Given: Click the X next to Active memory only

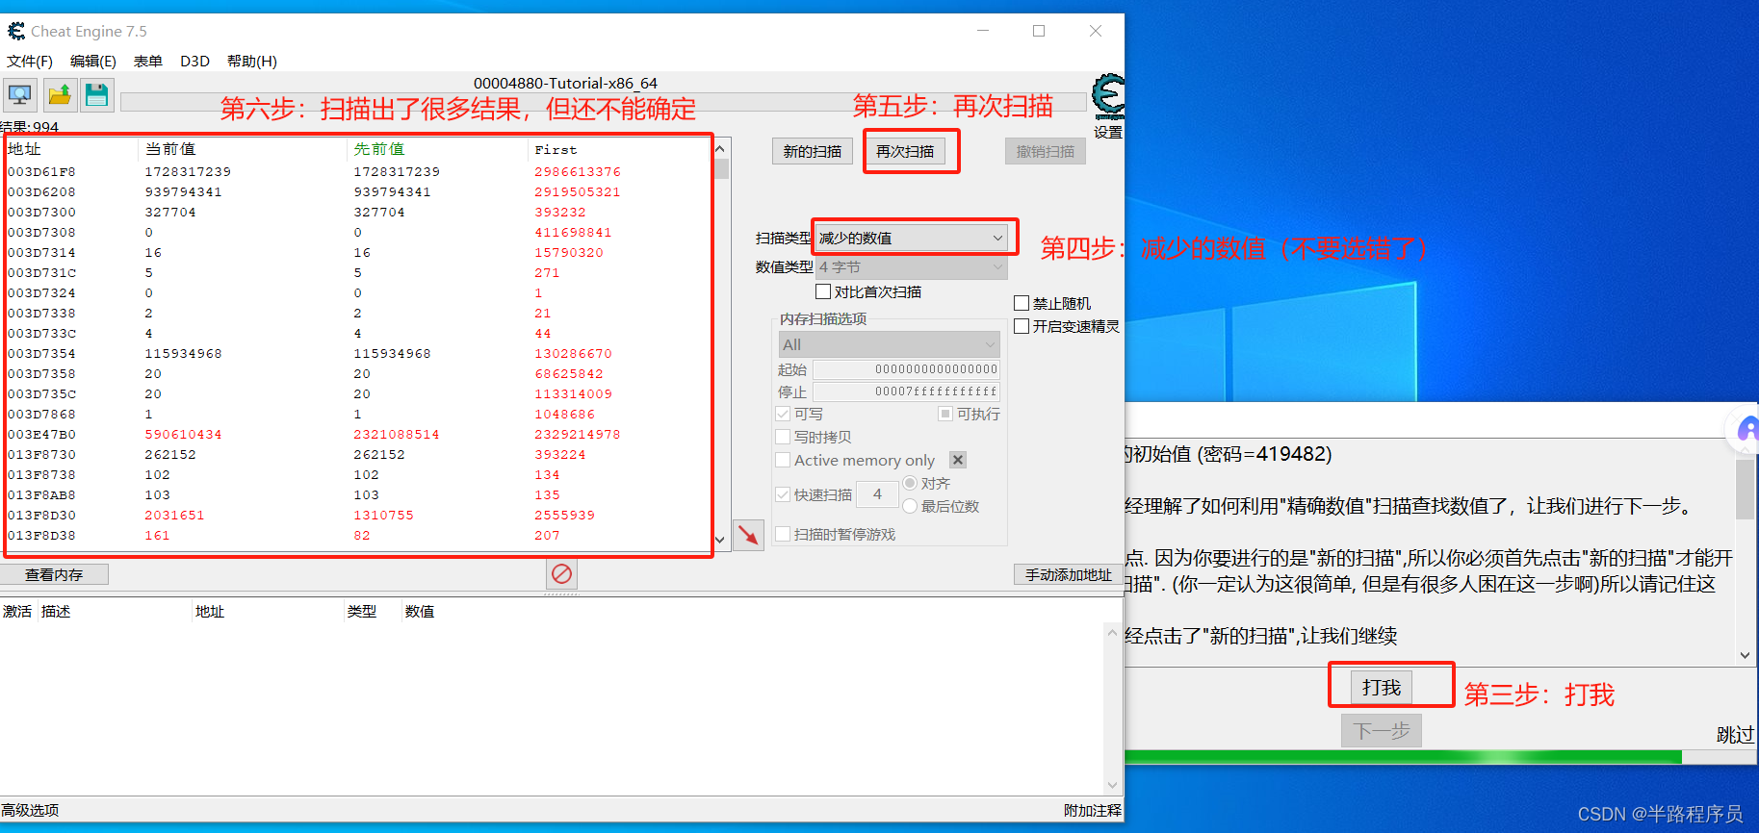Looking at the screenshot, I should click(958, 460).
